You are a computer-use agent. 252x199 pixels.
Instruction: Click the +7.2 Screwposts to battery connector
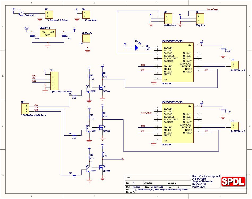(x=49, y=15)
